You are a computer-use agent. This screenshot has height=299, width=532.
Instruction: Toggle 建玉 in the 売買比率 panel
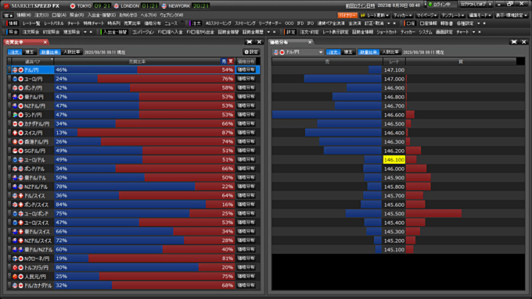[x=30, y=52]
